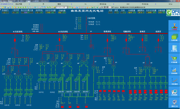This screenshot has height=109, width=180.
Task: Click the crossed tools icon in toolbar
Action: [x=102, y=7]
